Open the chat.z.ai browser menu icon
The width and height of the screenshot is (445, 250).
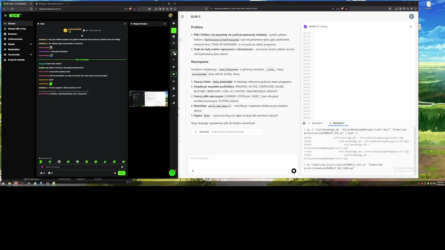(x=415, y=9)
